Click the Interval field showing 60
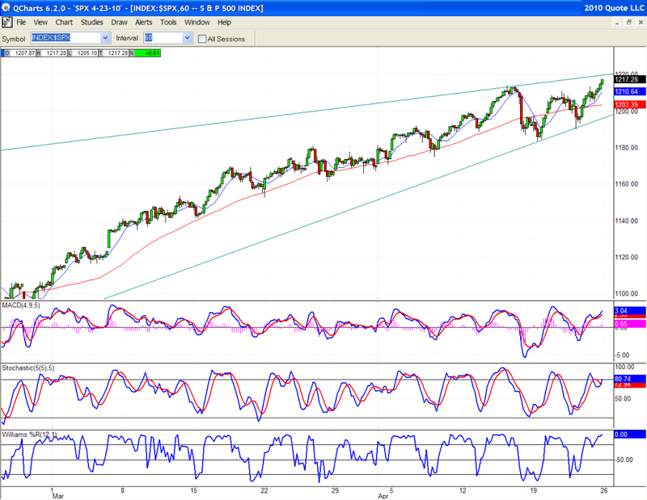The image size is (647, 500). pyautogui.click(x=162, y=38)
